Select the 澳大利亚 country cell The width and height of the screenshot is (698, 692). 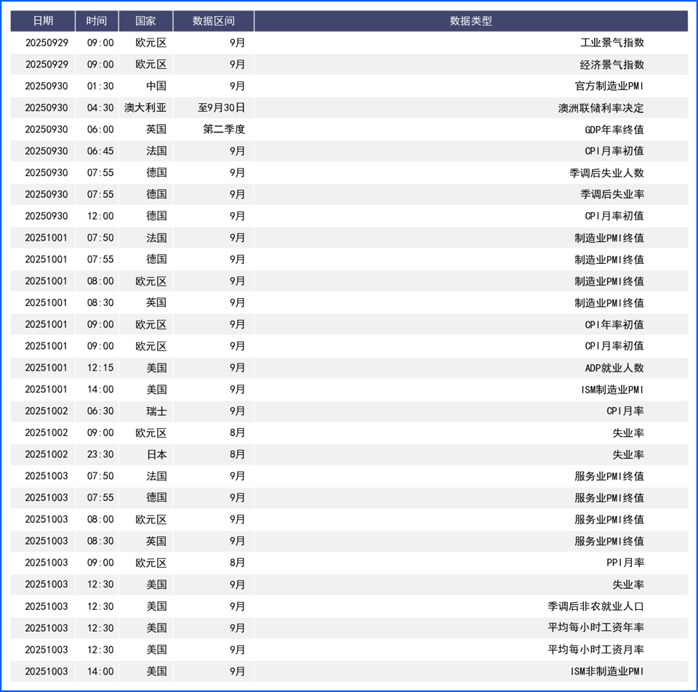(x=145, y=108)
